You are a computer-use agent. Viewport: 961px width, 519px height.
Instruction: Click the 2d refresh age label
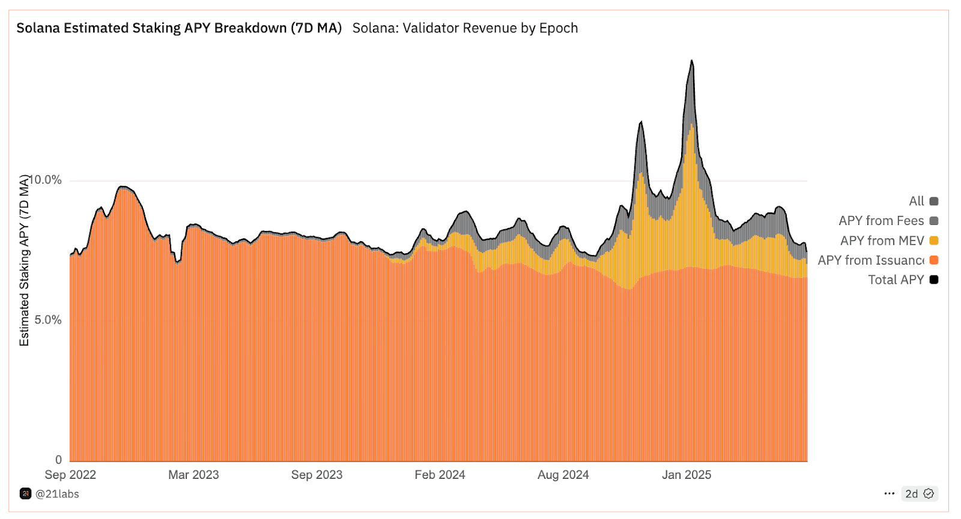click(911, 494)
